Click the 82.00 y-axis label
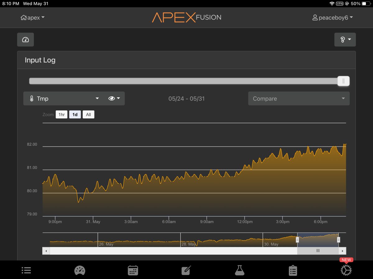 tap(32, 144)
